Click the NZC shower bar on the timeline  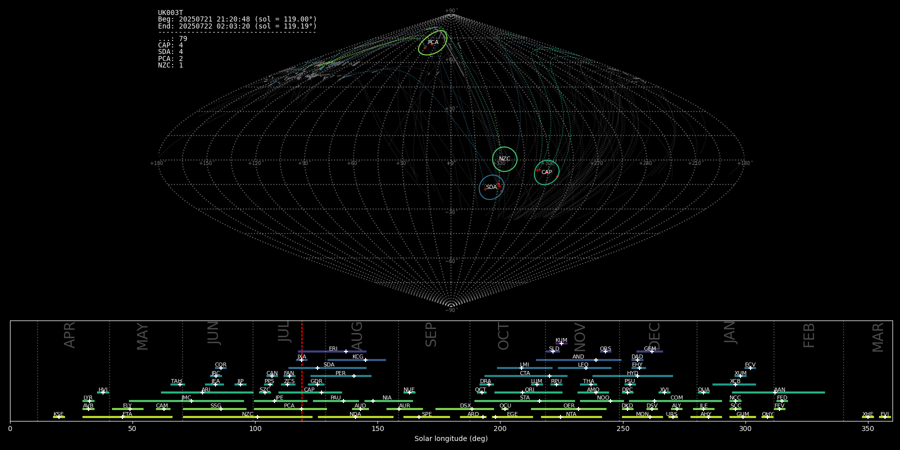pyautogui.click(x=247, y=417)
